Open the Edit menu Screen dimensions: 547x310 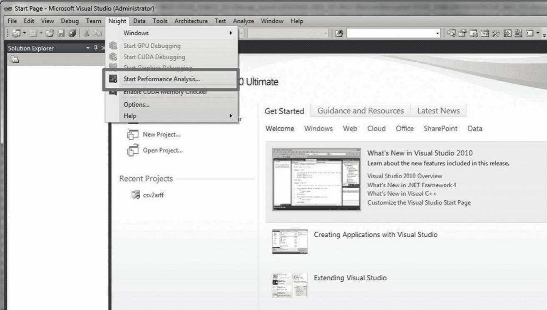[29, 21]
